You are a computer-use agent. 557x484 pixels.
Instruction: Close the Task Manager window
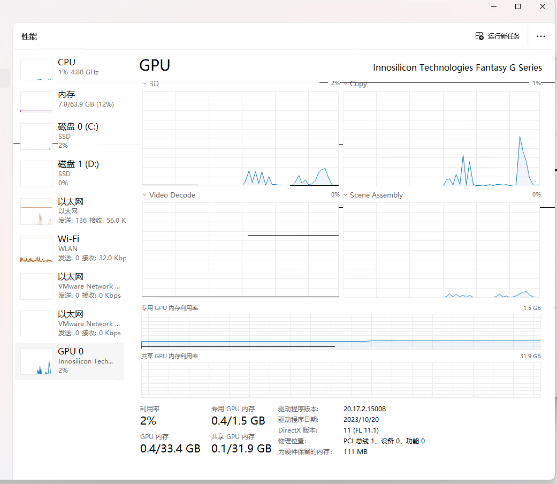[x=543, y=7]
